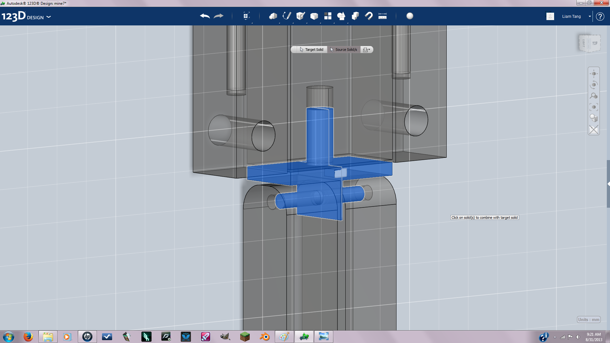Open Blender from the taskbar
Image resolution: width=610 pixels, height=343 pixels.
(265, 337)
